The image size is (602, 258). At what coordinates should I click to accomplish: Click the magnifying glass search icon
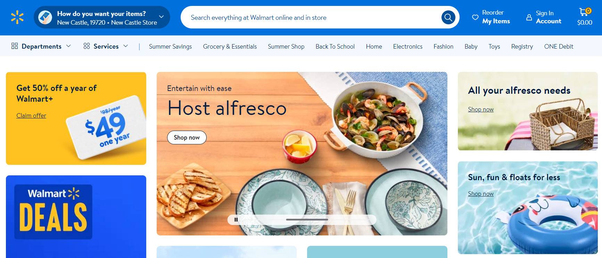448,17
